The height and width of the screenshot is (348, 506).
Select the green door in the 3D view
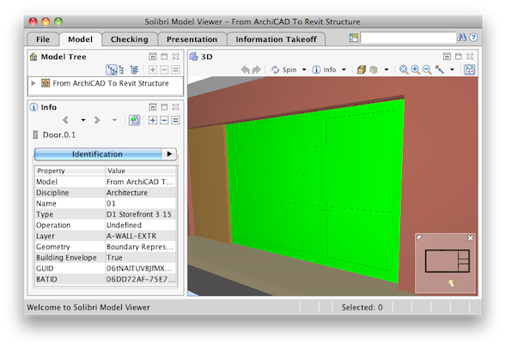pyautogui.click(x=314, y=190)
